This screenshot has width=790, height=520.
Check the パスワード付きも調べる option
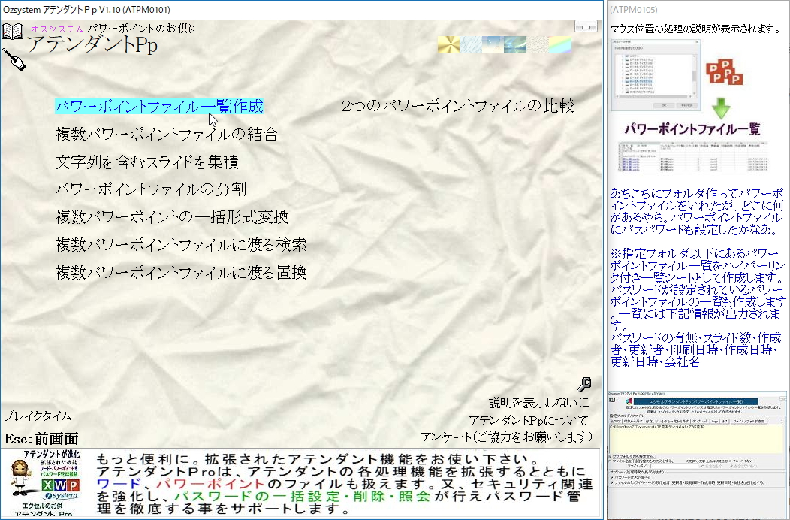(611, 478)
